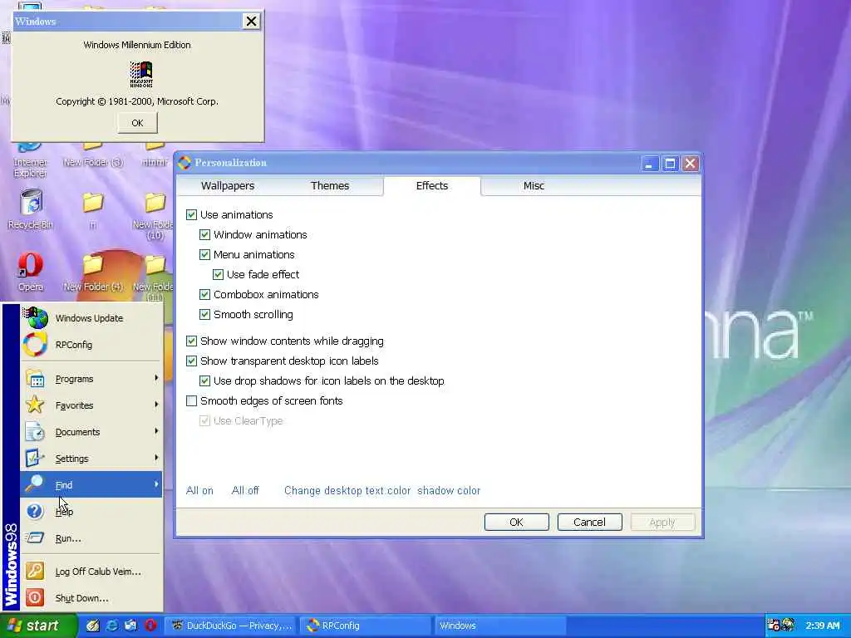Toggle Show window contents while dragging
The width and height of the screenshot is (851, 638).
[192, 341]
